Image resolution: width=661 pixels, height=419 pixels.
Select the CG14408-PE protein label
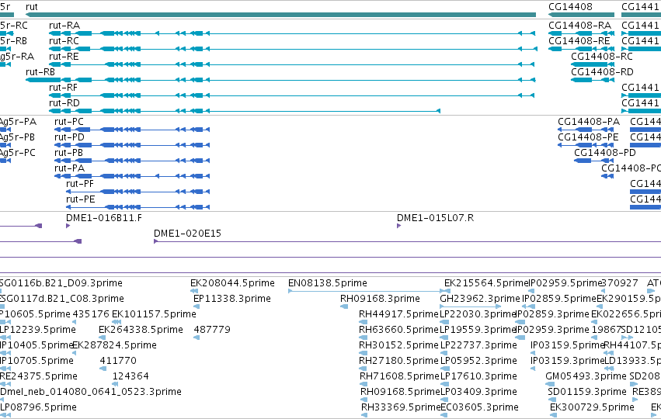tap(589, 137)
